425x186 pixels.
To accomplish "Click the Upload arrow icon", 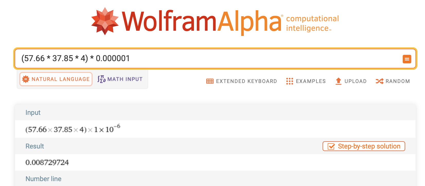I will 339,81.
